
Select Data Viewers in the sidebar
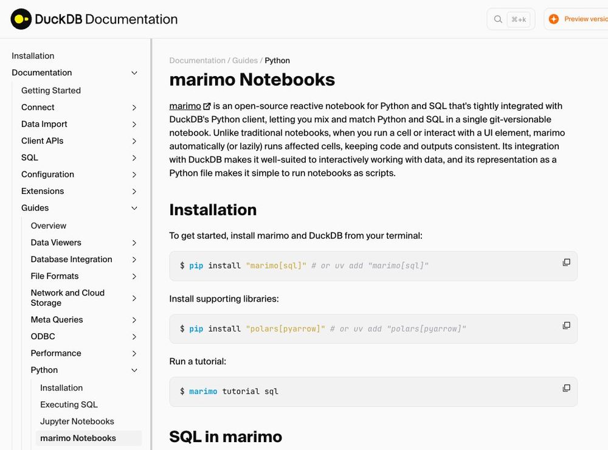point(56,243)
